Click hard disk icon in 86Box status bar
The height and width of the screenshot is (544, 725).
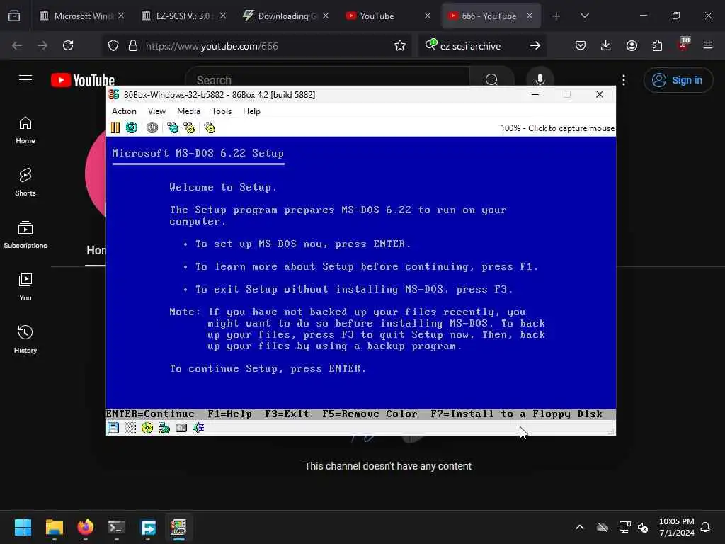pyautogui.click(x=181, y=428)
